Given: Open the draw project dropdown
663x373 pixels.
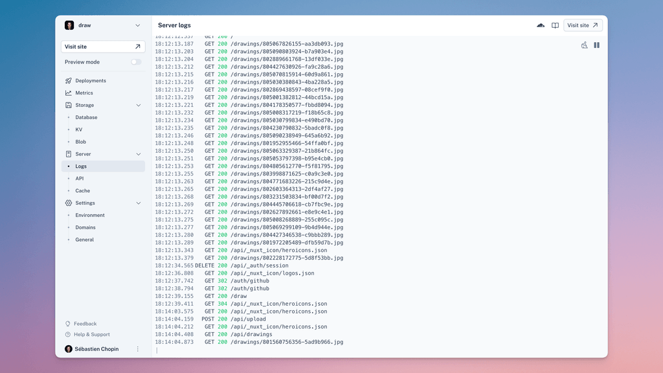Looking at the screenshot, I should point(137,25).
